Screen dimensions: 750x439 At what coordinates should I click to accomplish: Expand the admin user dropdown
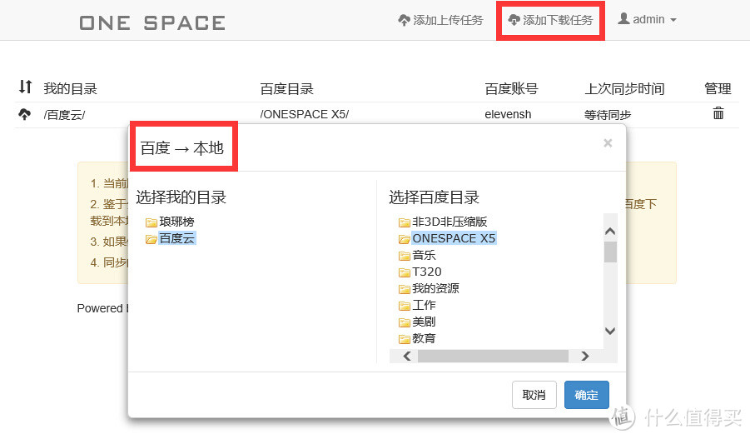[647, 20]
